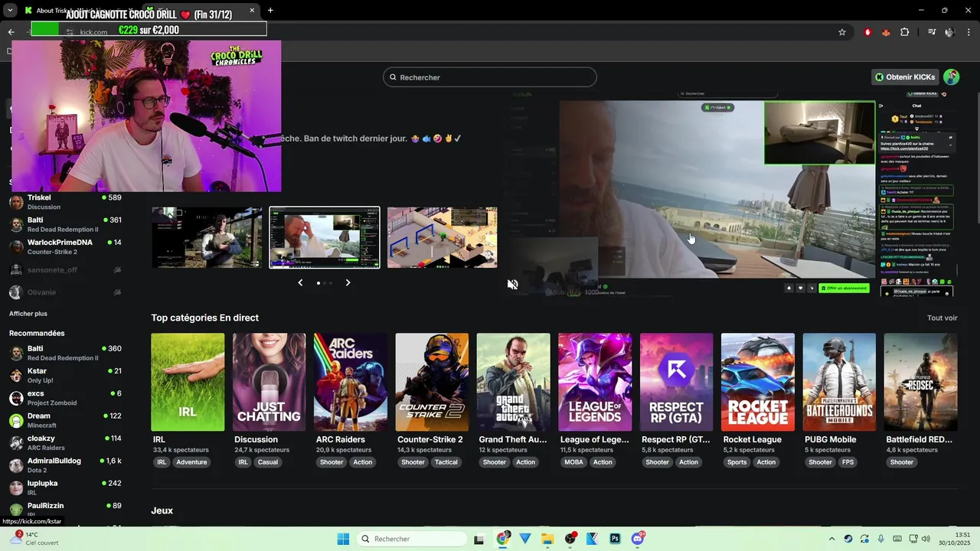Open the PUBG Mobile category card
Viewport: 980px width, 551px height.
[x=839, y=382]
